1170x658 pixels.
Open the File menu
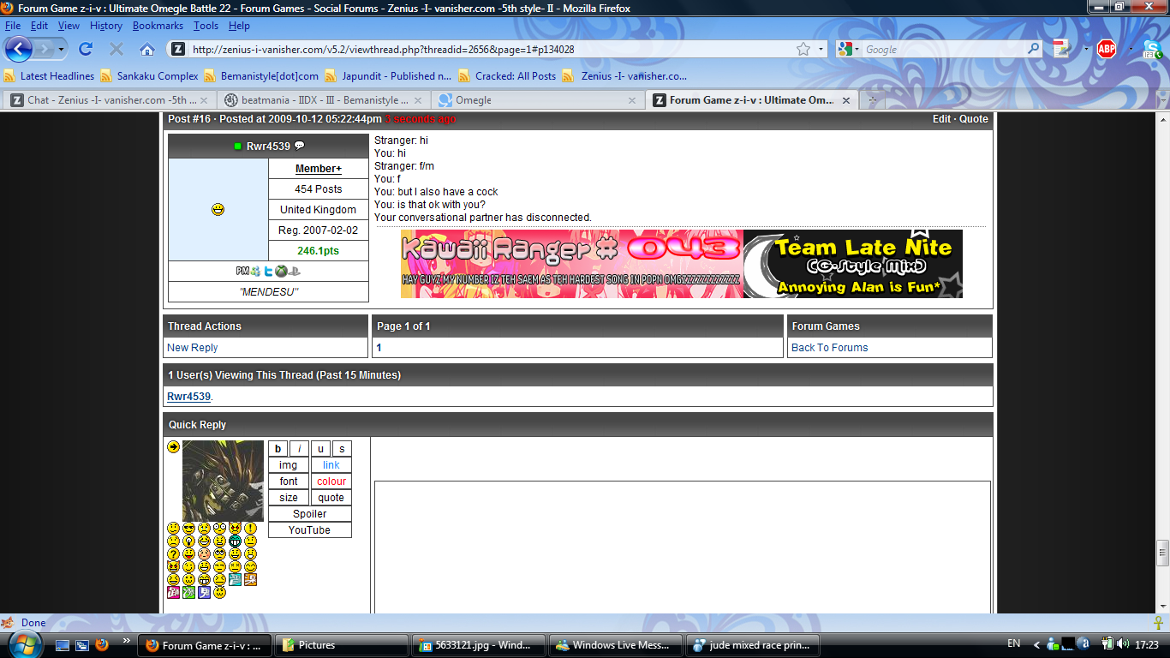[13, 26]
